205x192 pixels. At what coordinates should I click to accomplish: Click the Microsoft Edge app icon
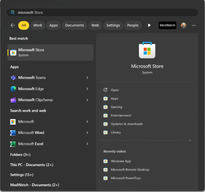(13, 89)
